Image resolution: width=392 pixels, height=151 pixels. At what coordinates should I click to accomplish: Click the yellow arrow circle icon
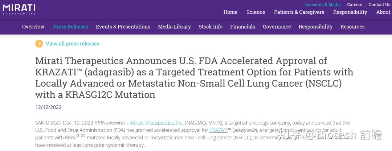coord(39,44)
